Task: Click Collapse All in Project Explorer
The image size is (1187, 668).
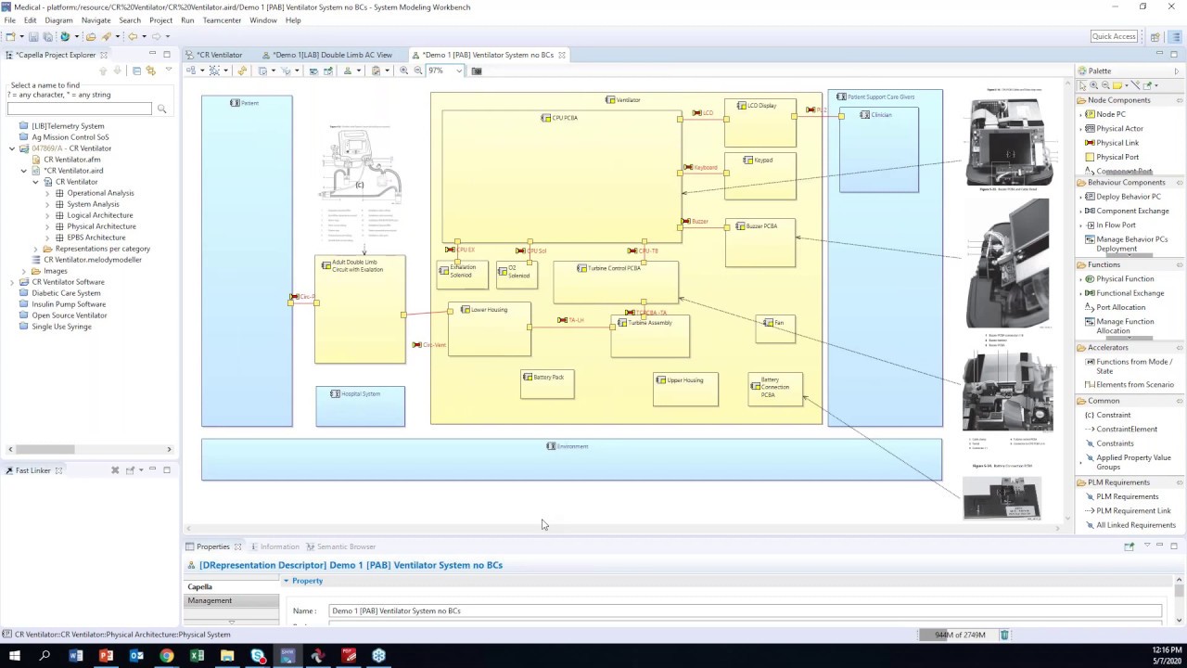Action: (136, 71)
